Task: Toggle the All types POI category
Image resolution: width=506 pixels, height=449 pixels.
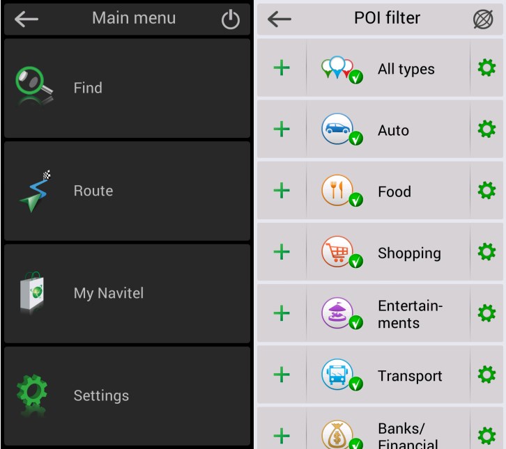Action: pos(388,68)
